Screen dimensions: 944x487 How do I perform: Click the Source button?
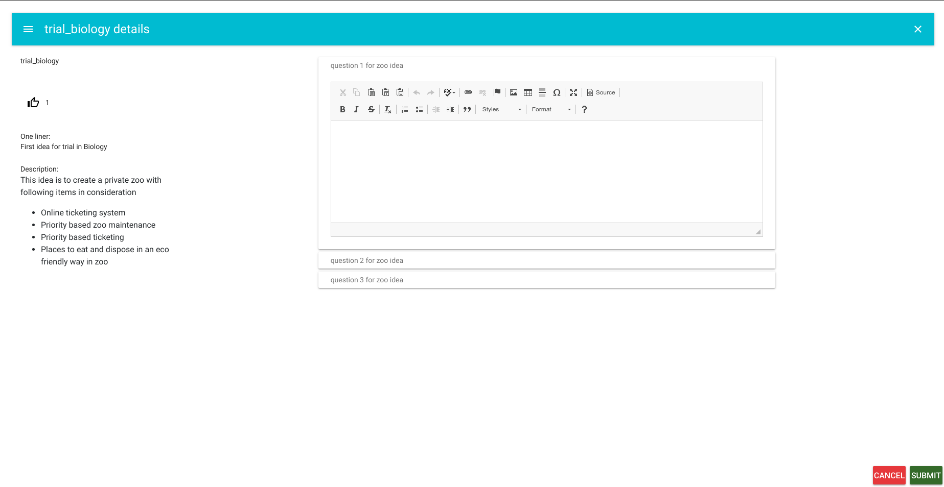coord(601,92)
